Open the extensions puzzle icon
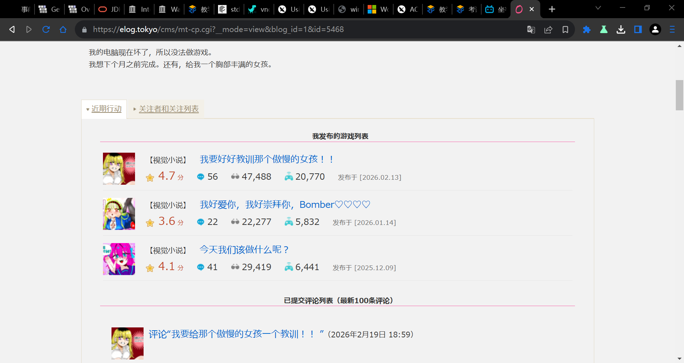 (587, 30)
